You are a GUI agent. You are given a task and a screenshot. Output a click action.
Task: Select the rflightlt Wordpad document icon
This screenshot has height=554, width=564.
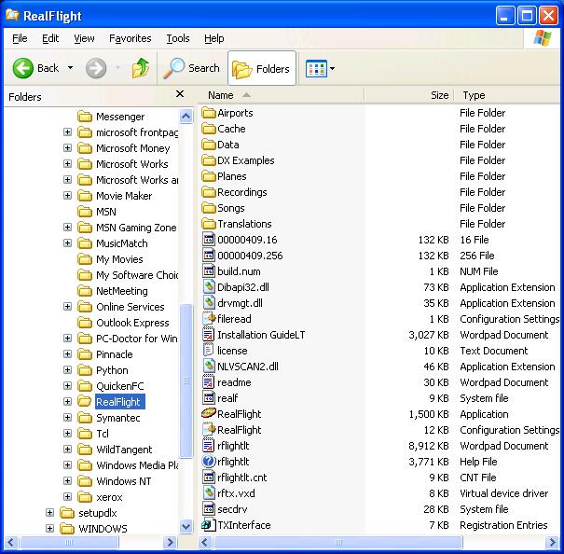point(209,445)
